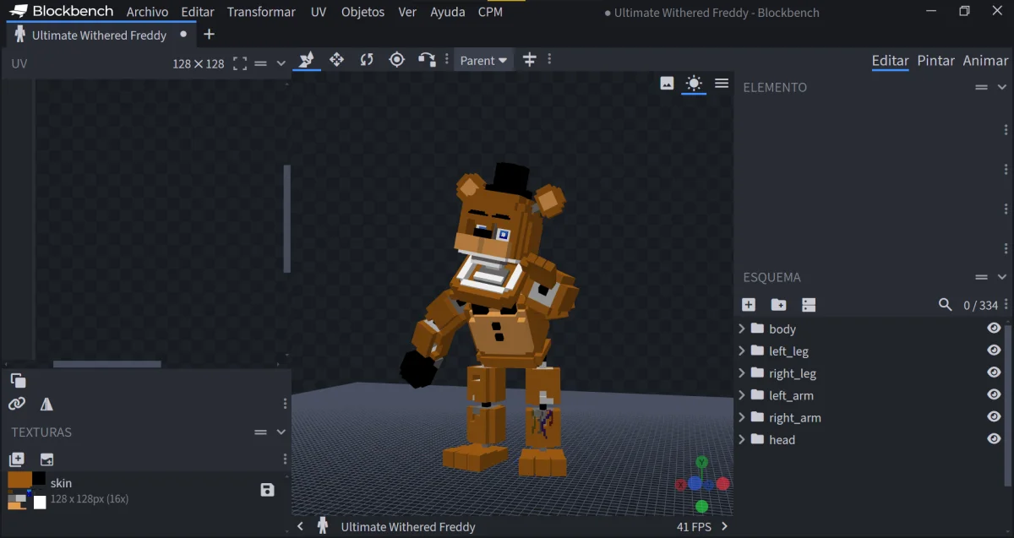Collapse the UV panel chevron

point(281,63)
